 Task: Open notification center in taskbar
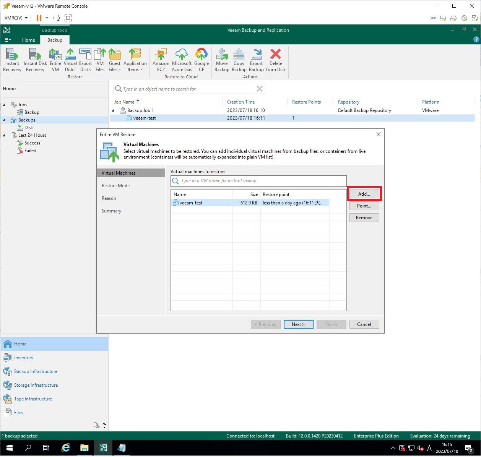tap(469, 448)
